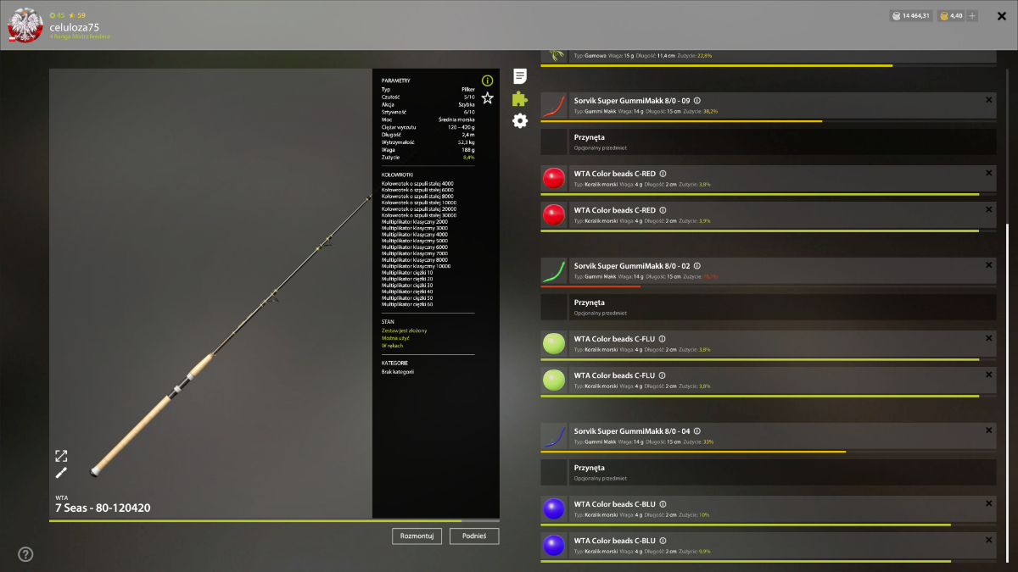
Task: Click the pencil rename icon
Action: 61,473
